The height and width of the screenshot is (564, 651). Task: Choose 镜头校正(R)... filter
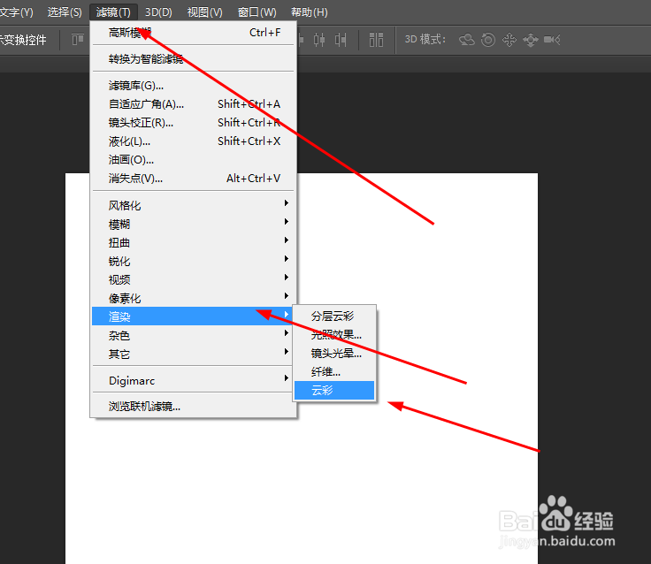[x=193, y=123]
